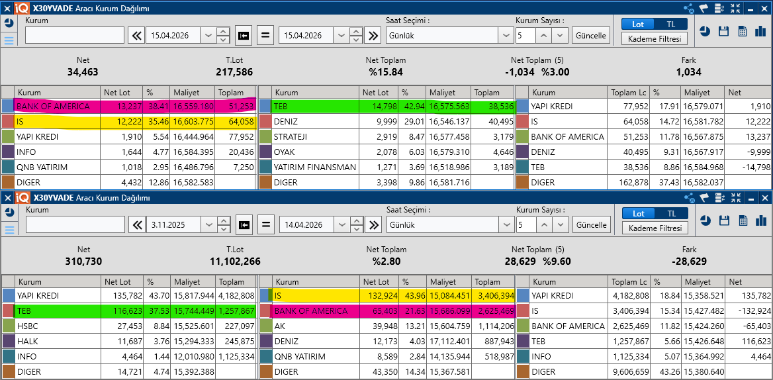Click Güncelle button in bottom window
This screenshot has height=380, width=773.
(x=592, y=224)
